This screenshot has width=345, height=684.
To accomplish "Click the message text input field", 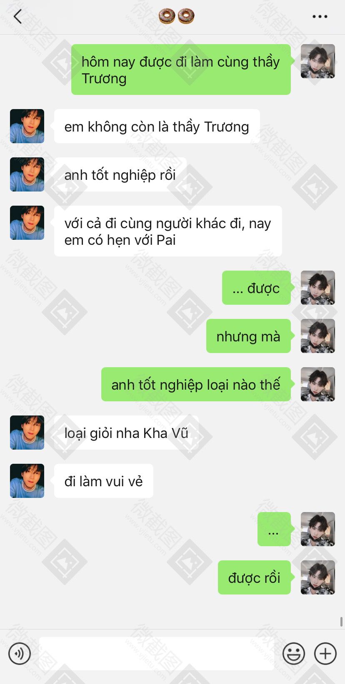I will (157, 654).
